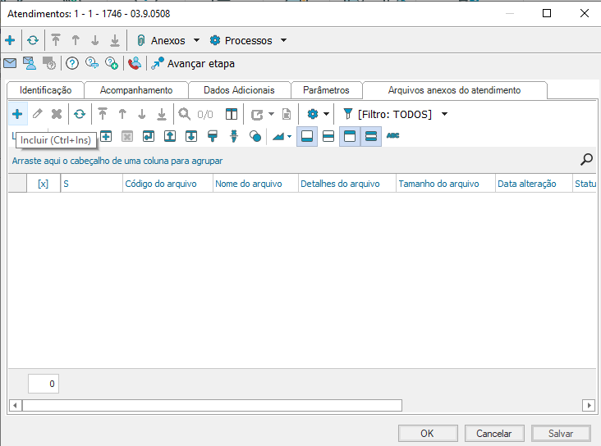This screenshot has width=601, height=446.
Task: Toggle the top panel layout button
Action: click(x=350, y=136)
